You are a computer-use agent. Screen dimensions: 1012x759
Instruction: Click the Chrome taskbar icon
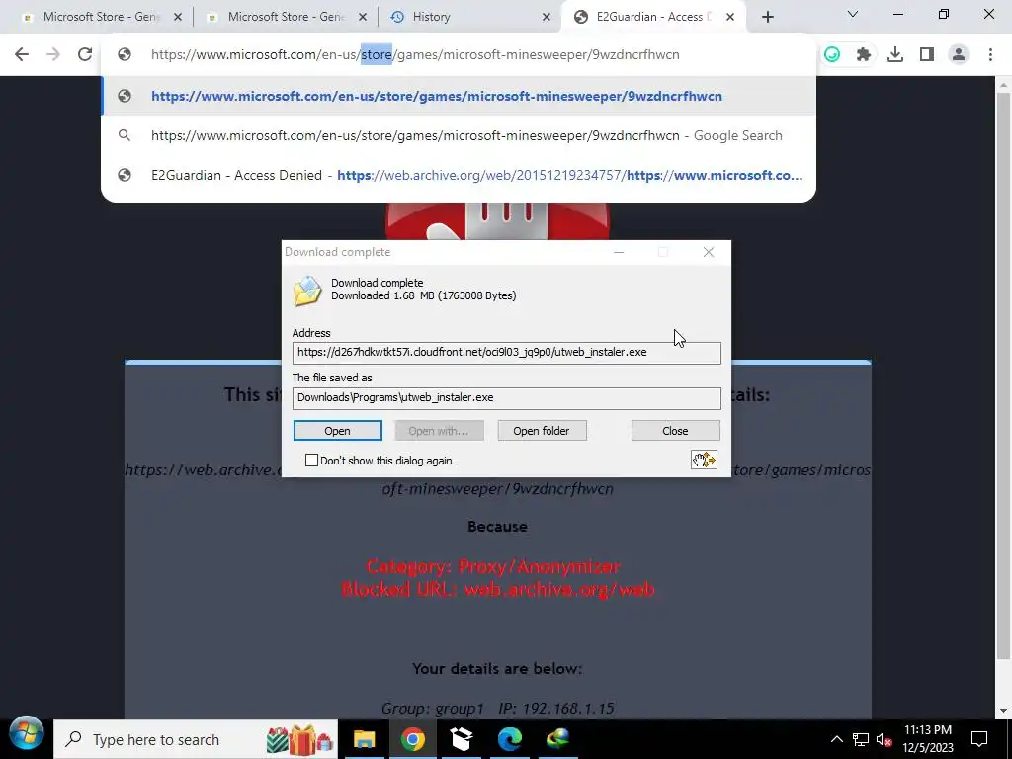point(412,739)
